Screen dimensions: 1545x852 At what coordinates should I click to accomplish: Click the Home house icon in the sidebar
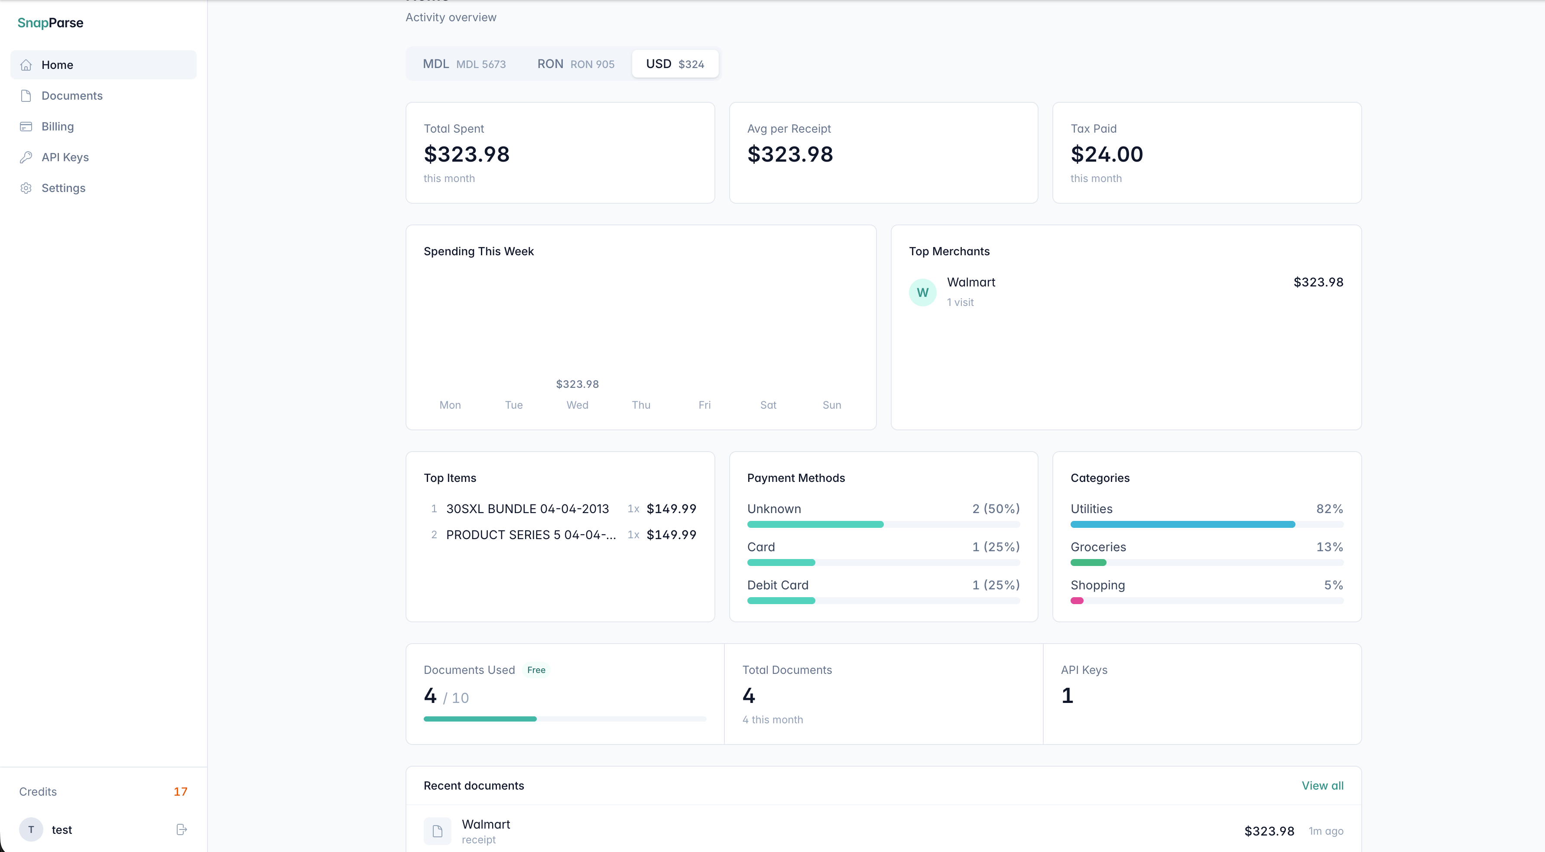click(26, 65)
